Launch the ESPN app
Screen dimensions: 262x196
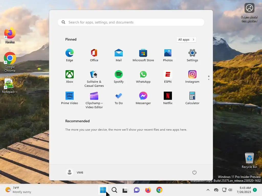168,77
